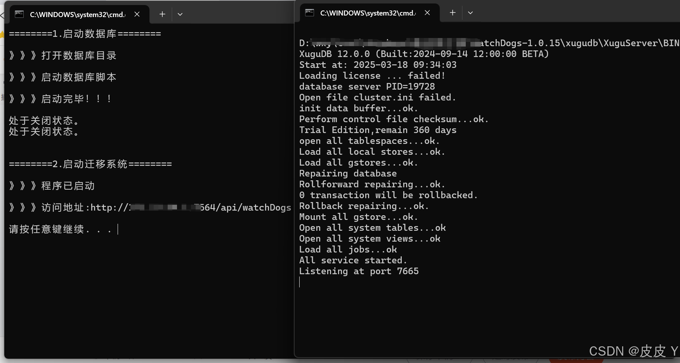
Task: Click the watchDogs access URL line
Action: tap(150, 207)
